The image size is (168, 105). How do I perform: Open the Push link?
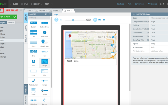pyautogui.click(x=129, y=4)
